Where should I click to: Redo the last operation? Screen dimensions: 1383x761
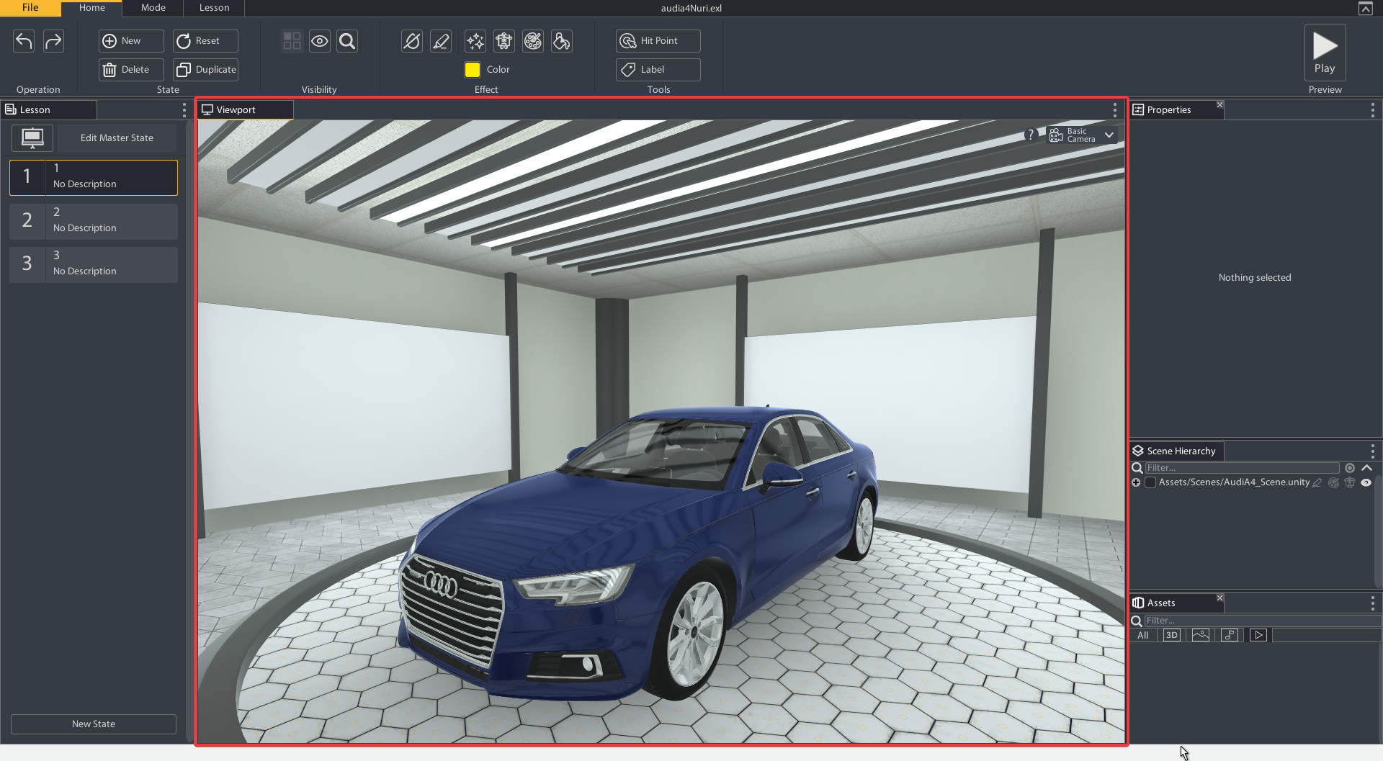click(53, 41)
